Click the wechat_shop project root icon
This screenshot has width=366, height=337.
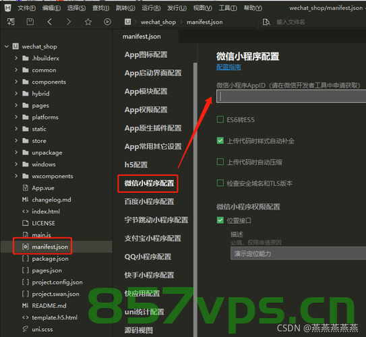pos(16,47)
